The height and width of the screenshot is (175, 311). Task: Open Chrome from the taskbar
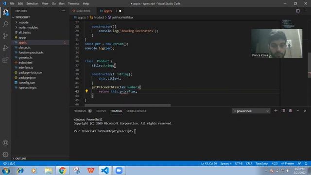pos(63,171)
